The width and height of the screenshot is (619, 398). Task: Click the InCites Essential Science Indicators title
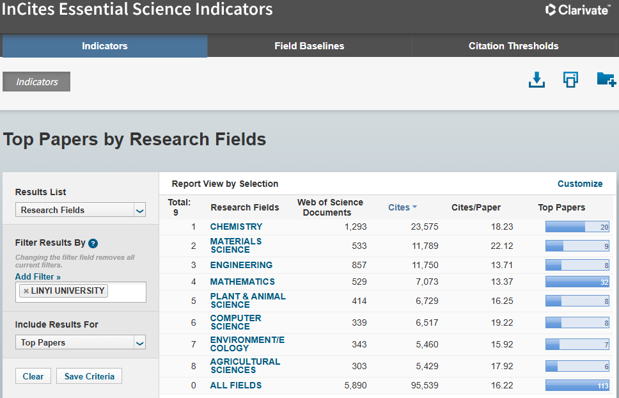click(137, 9)
